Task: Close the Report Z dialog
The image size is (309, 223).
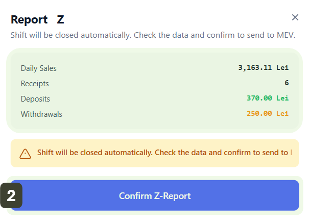Action: point(295,17)
